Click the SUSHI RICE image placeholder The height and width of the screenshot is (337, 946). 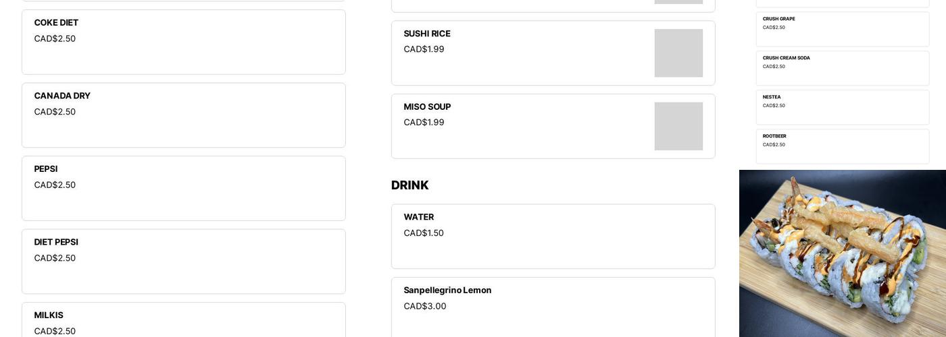678,53
